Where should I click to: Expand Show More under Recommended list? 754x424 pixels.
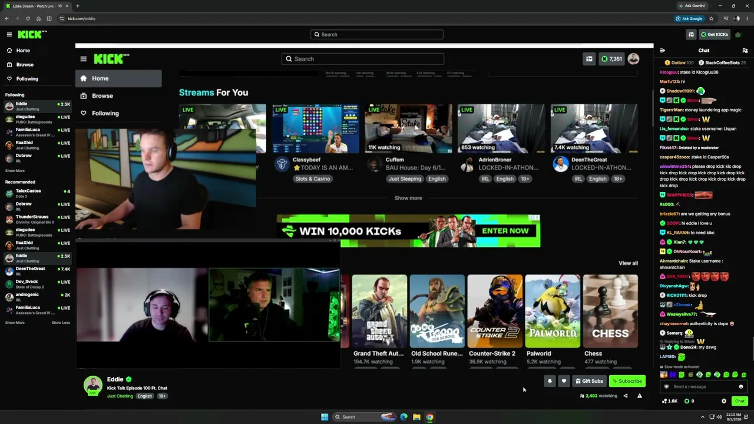(x=15, y=323)
